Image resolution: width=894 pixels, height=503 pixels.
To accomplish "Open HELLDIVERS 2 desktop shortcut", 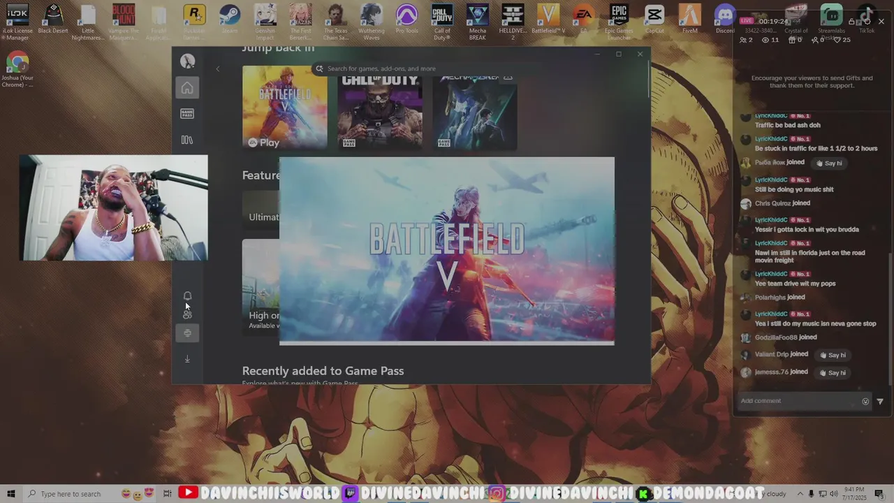I will click(513, 22).
